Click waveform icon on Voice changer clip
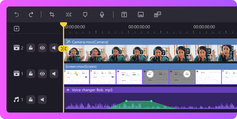This screenshot has width=237, height=119. coord(68,90)
